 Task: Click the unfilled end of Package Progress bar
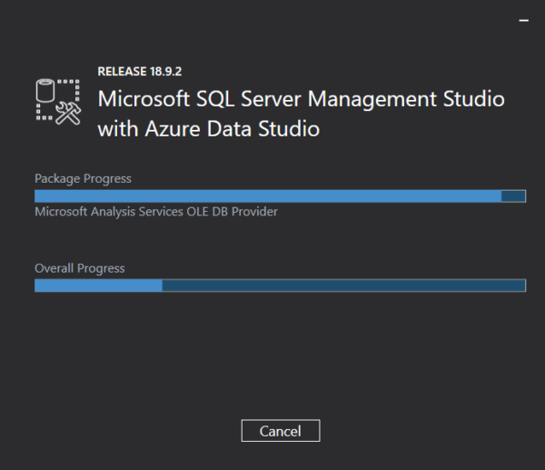click(x=513, y=196)
